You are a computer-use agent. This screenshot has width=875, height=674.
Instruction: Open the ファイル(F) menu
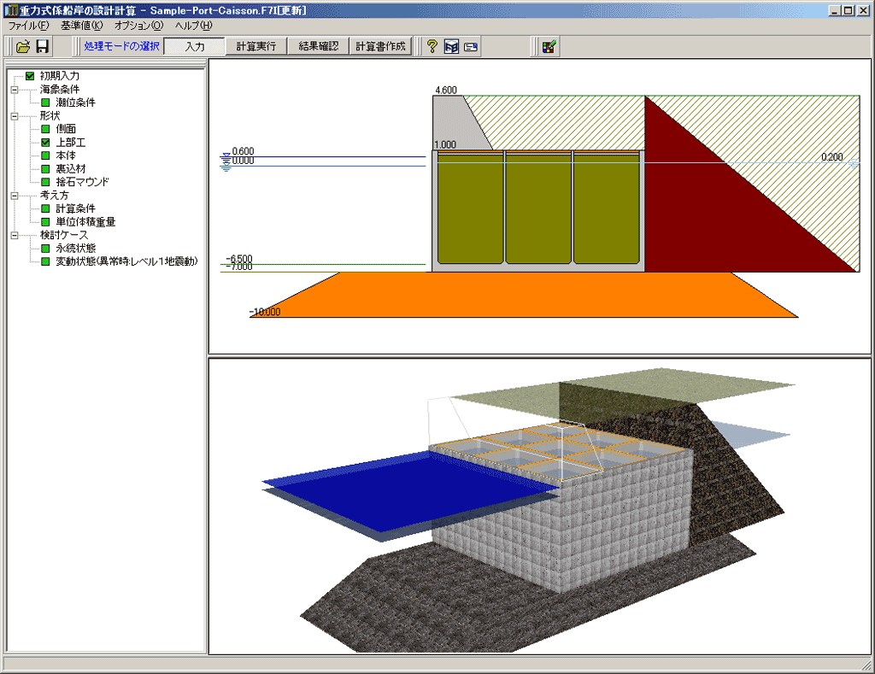(x=28, y=26)
